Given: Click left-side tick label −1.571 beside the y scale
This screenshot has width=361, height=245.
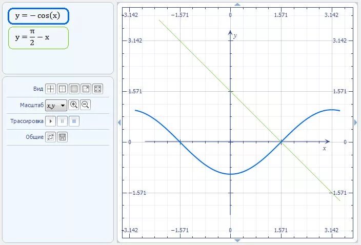Looking at the screenshot, I should tap(137, 193).
